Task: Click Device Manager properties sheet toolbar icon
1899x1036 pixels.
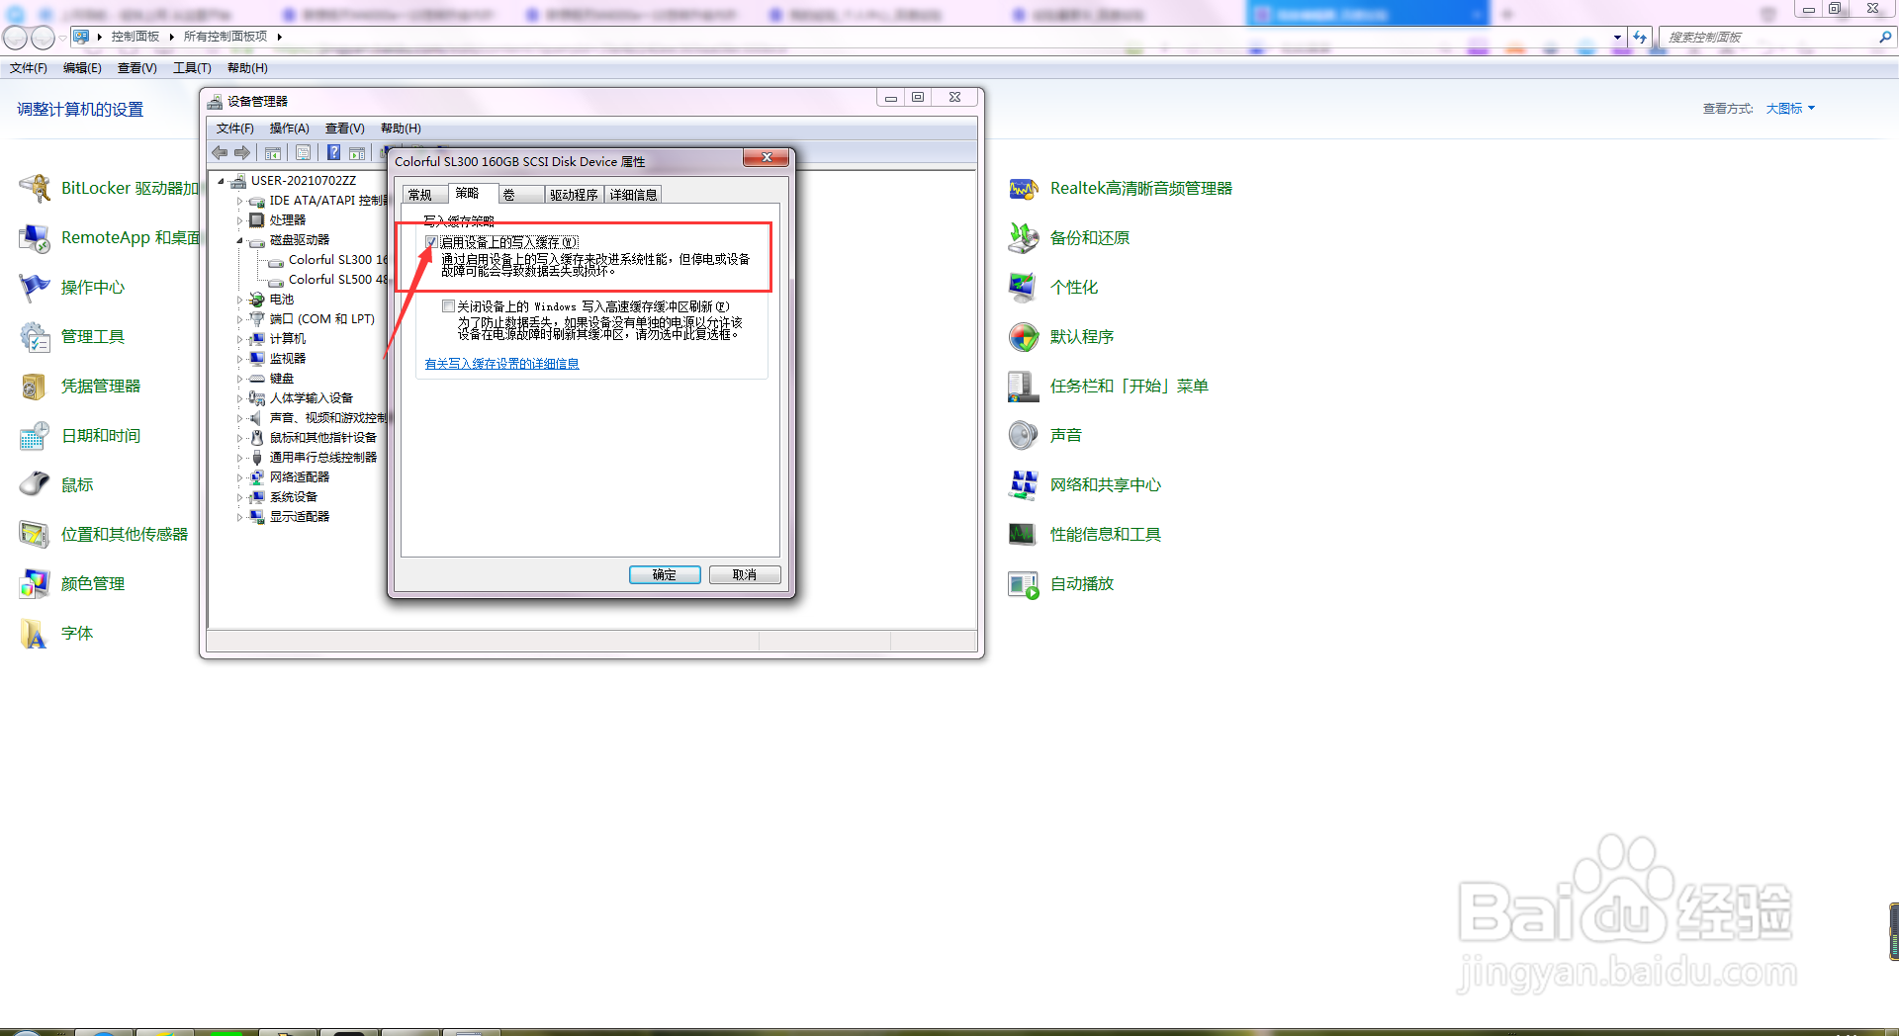Action: pos(304,152)
